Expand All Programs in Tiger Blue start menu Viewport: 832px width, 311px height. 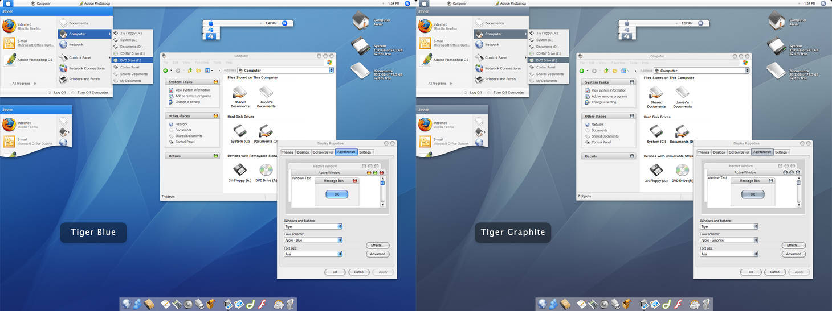click(25, 84)
